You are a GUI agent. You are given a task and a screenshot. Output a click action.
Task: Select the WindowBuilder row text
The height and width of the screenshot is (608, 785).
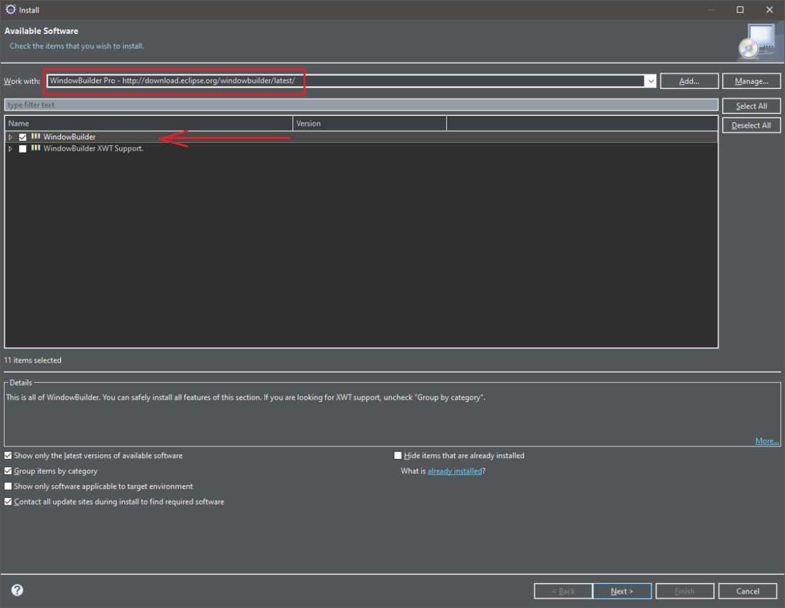[69, 137]
